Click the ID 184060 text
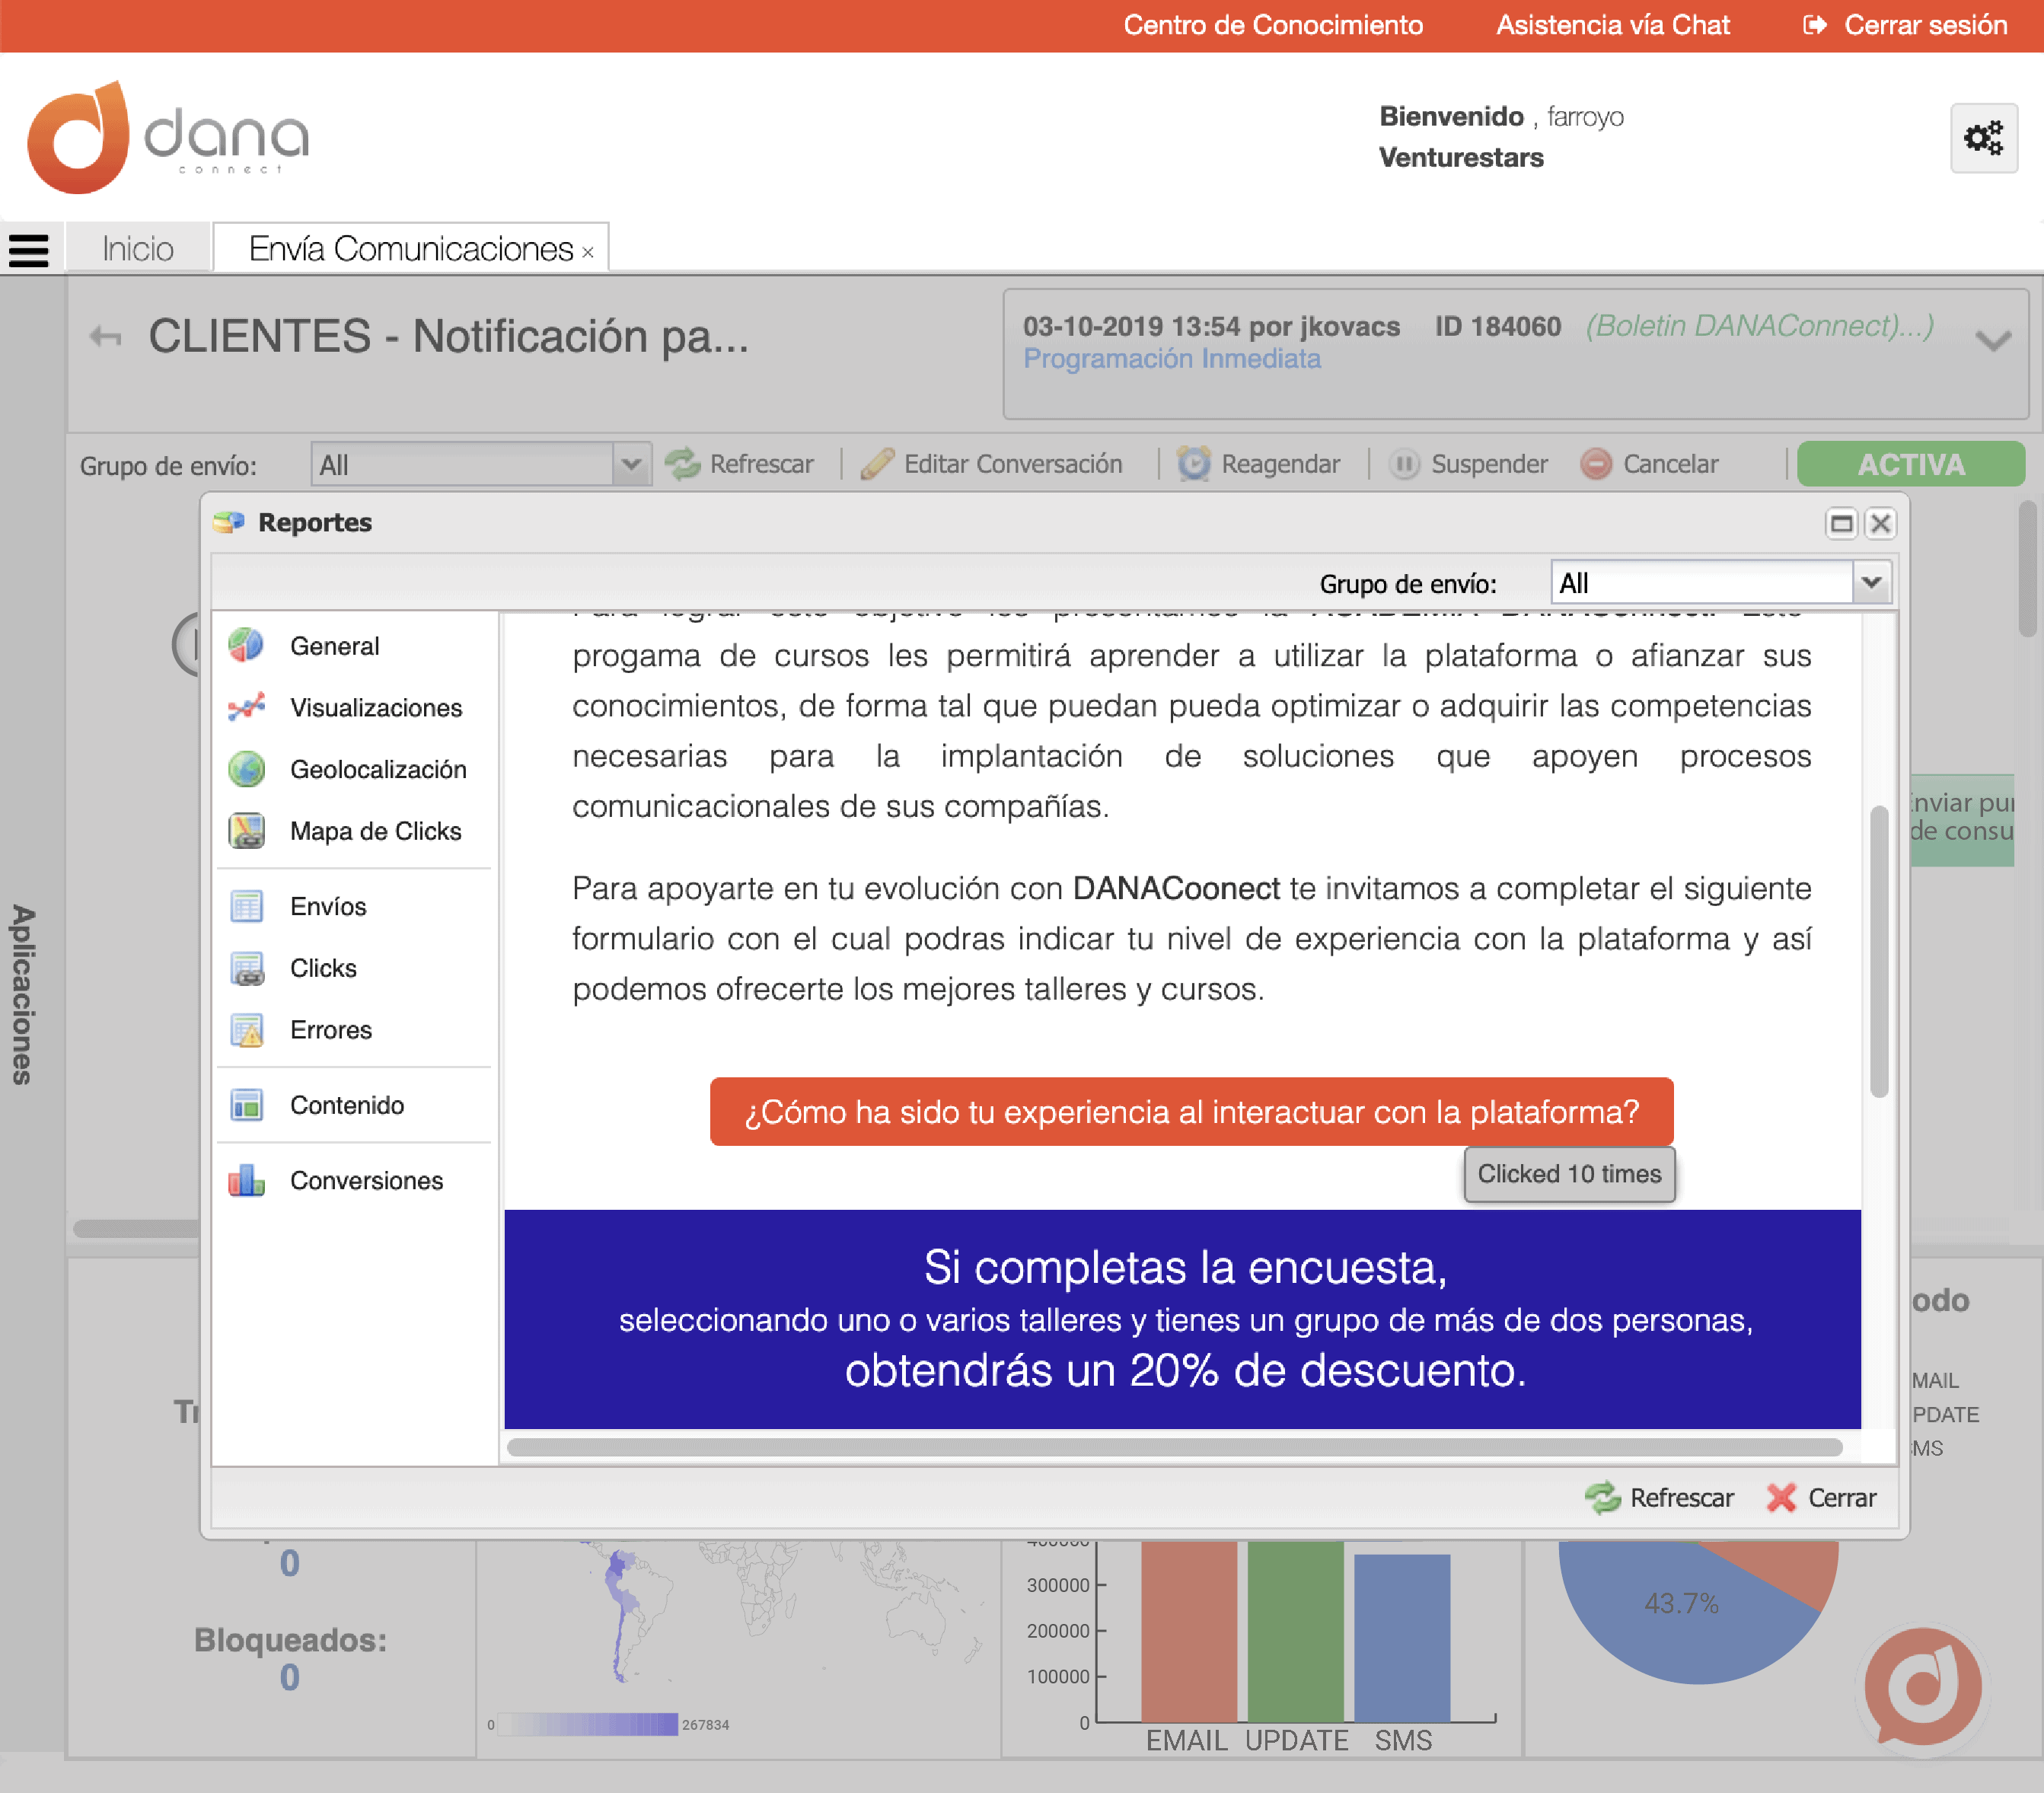 (x=1497, y=326)
